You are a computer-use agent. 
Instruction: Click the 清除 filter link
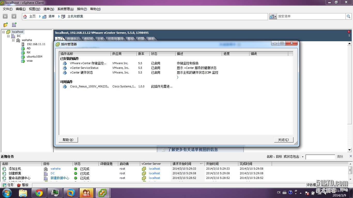coord(340,157)
